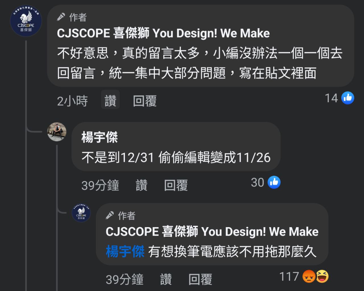Click the author pencil icon on the nested reply
364x291 pixels.
110,215
